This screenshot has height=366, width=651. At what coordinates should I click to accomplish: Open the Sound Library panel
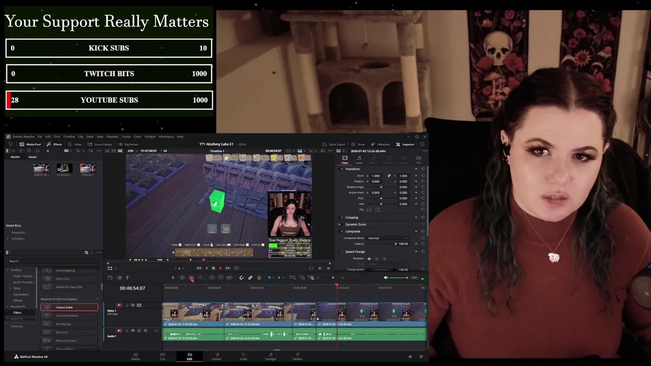[x=100, y=144]
